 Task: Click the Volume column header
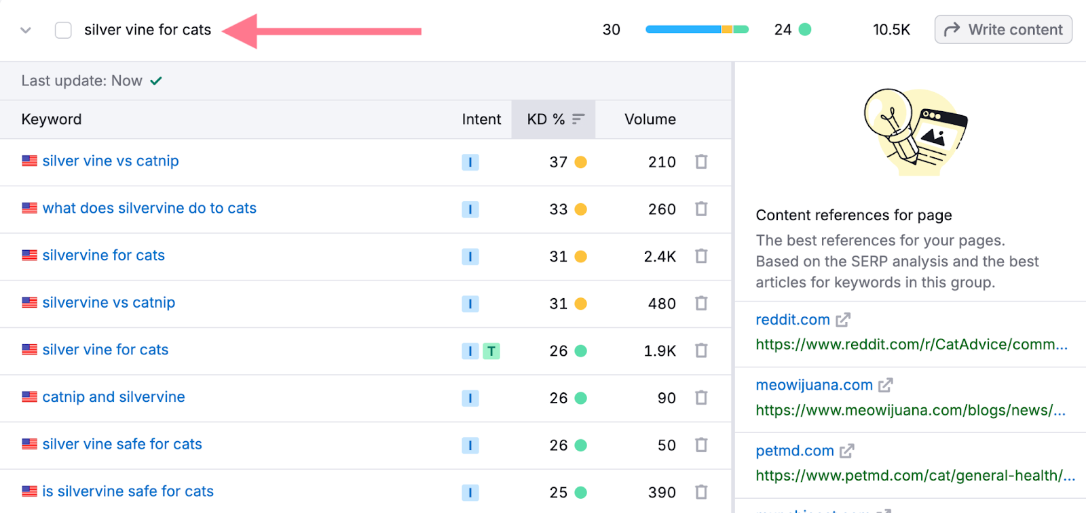pos(650,119)
